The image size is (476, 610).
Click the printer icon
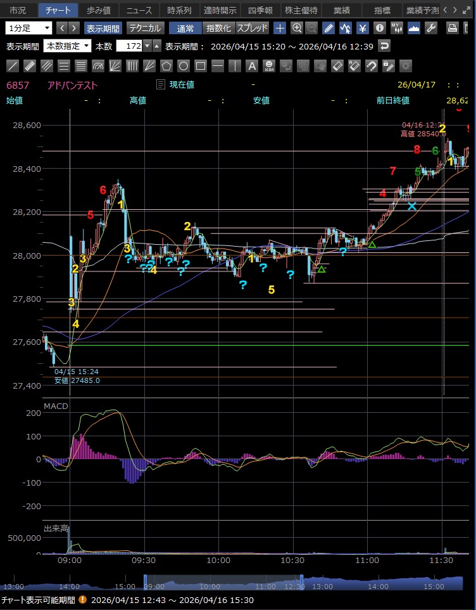point(453,28)
